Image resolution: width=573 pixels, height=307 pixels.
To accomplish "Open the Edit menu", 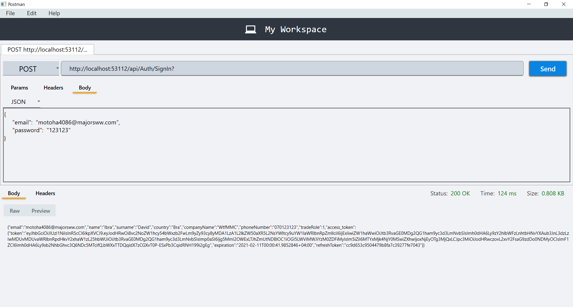I will (31, 13).
